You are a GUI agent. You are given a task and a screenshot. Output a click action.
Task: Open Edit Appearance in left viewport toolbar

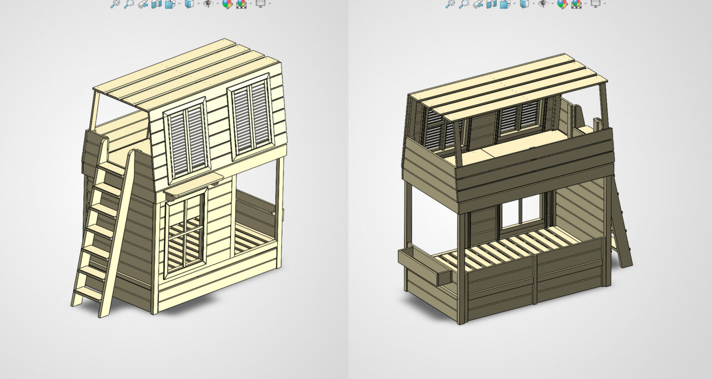(227, 4)
